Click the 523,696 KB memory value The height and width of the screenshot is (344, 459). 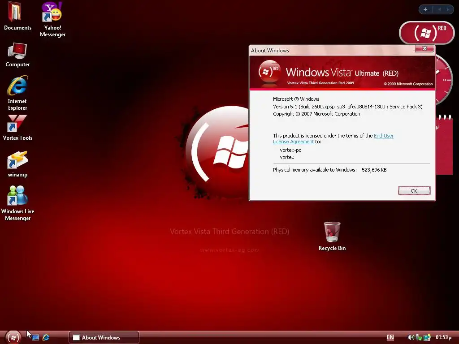pos(374,170)
